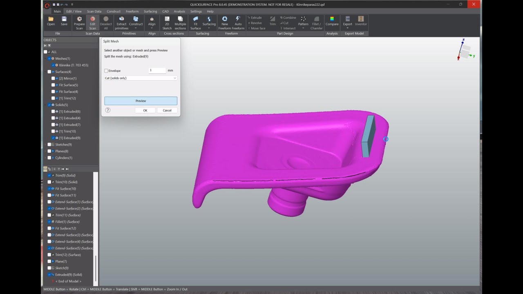523x294 pixels.
Task: Click the view orientation axis gizmo
Action: [465, 50]
